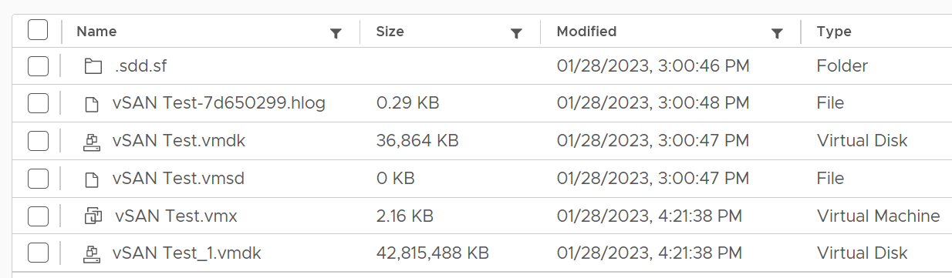Sort by the Type column header
952x278 pixels.
(x=834, y=32)
